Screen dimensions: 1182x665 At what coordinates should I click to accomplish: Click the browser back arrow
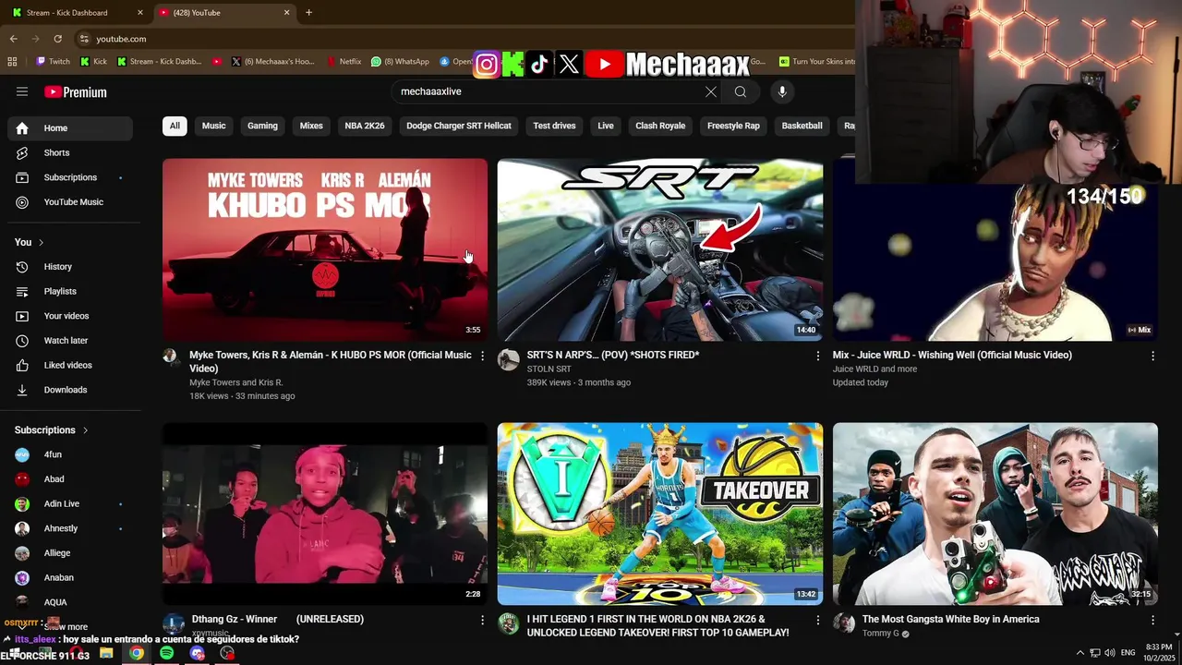[x=13, y=39]
